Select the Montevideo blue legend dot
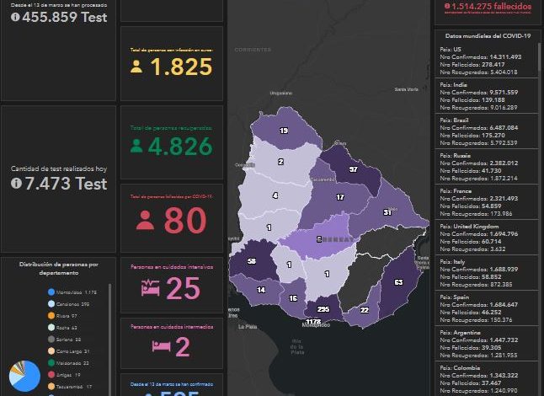 click(x=51, y=292)
